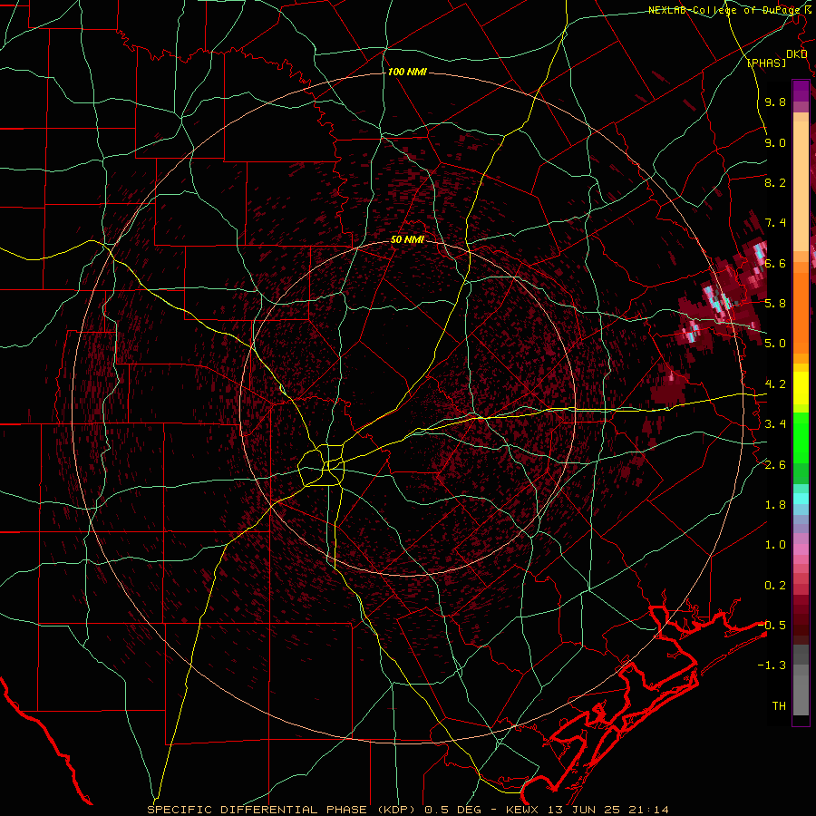This screenshot has height=816, width=816.
Task: Click the -0.5 value on the color scale
Action: pyautogui.click(x=772, y=625)
